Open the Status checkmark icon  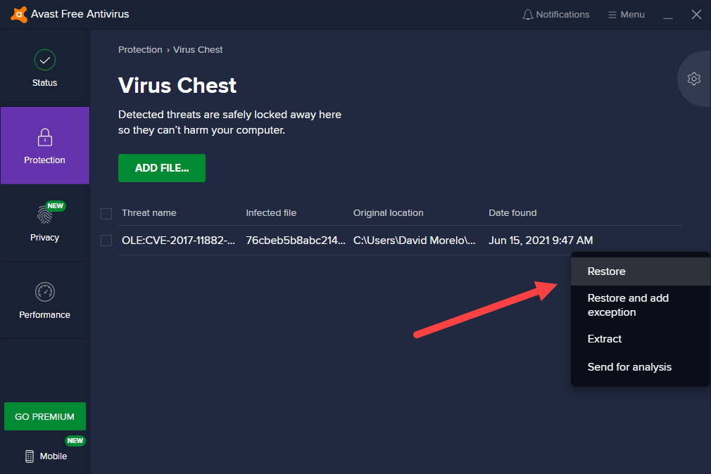45,60
